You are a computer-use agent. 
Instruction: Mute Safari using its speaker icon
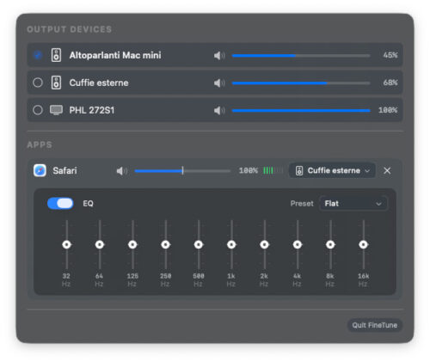coord(122,171)
